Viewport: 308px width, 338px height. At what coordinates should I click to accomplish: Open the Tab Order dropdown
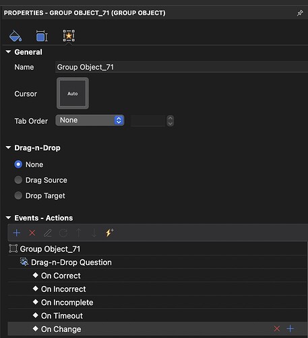(90, 120)
